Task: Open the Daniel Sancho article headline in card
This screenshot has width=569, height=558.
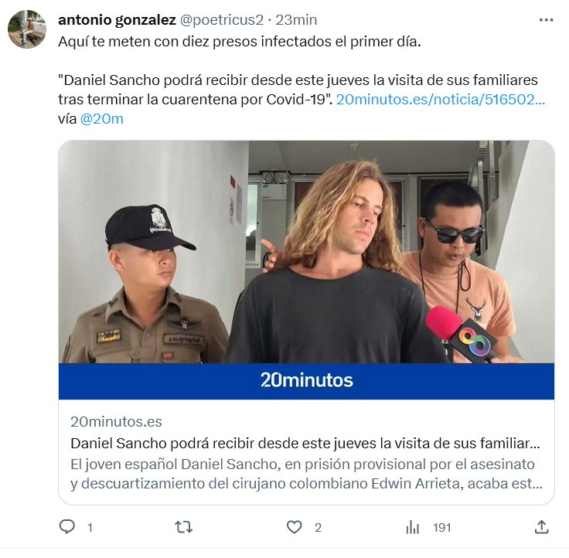Action: coord(305,444)
